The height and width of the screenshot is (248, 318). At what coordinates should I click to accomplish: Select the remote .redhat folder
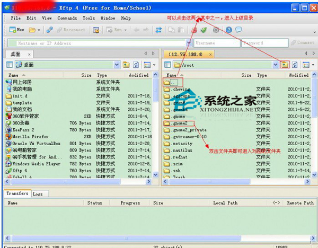175,157
